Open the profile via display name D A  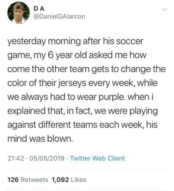39,9
